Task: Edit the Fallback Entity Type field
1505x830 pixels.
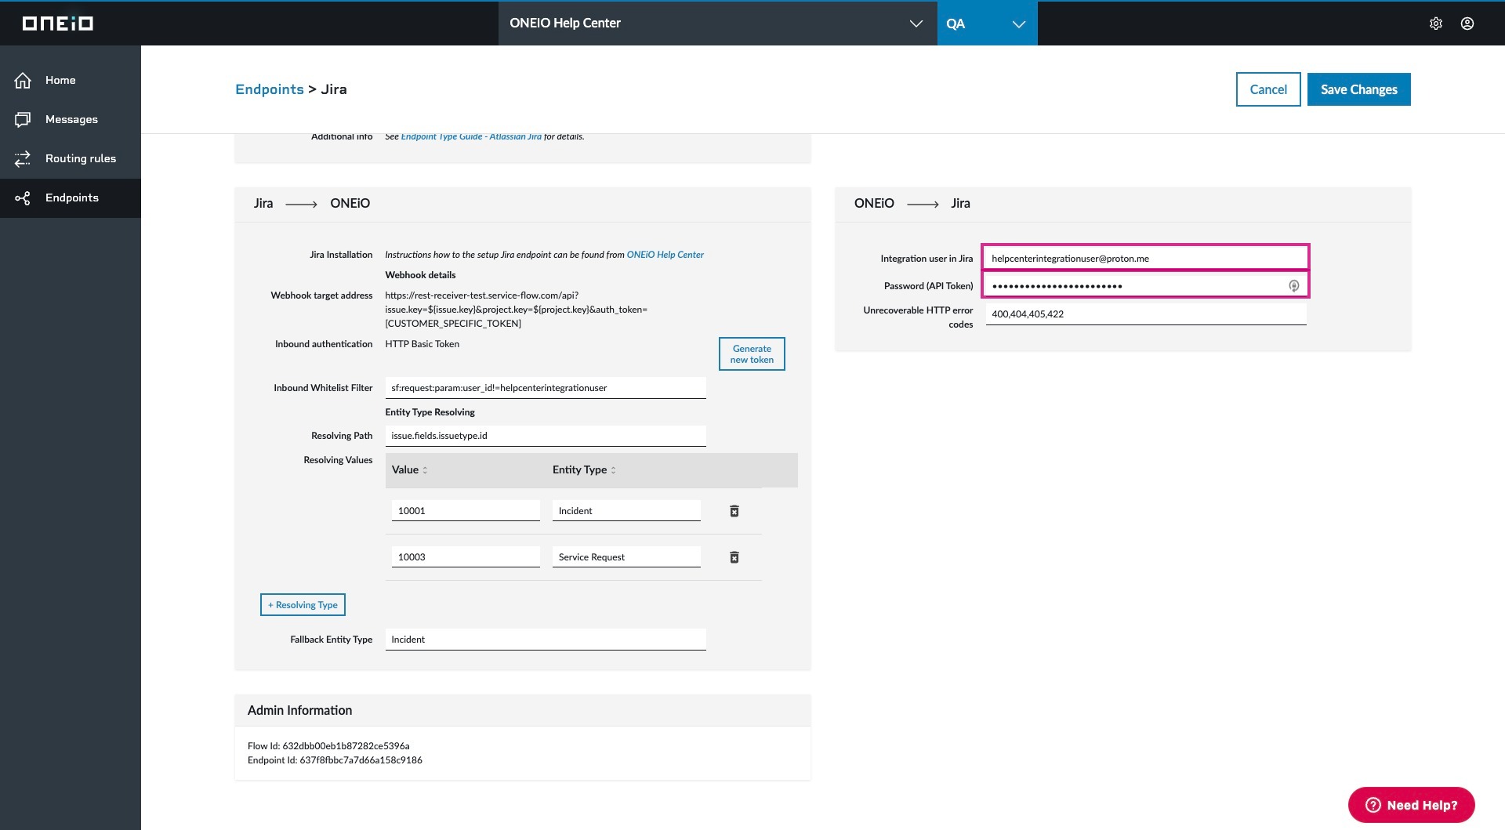Action: pos(546,640)
